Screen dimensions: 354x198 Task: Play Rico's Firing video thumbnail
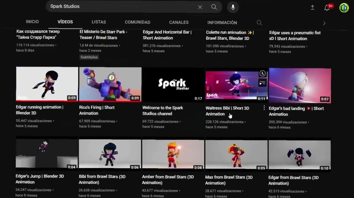coord(110,84)
